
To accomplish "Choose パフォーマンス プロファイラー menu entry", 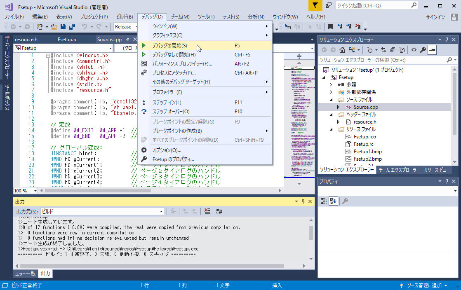I will click(205, 64).
